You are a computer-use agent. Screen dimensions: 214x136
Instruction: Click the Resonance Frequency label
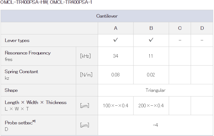(x=28, y=53)
